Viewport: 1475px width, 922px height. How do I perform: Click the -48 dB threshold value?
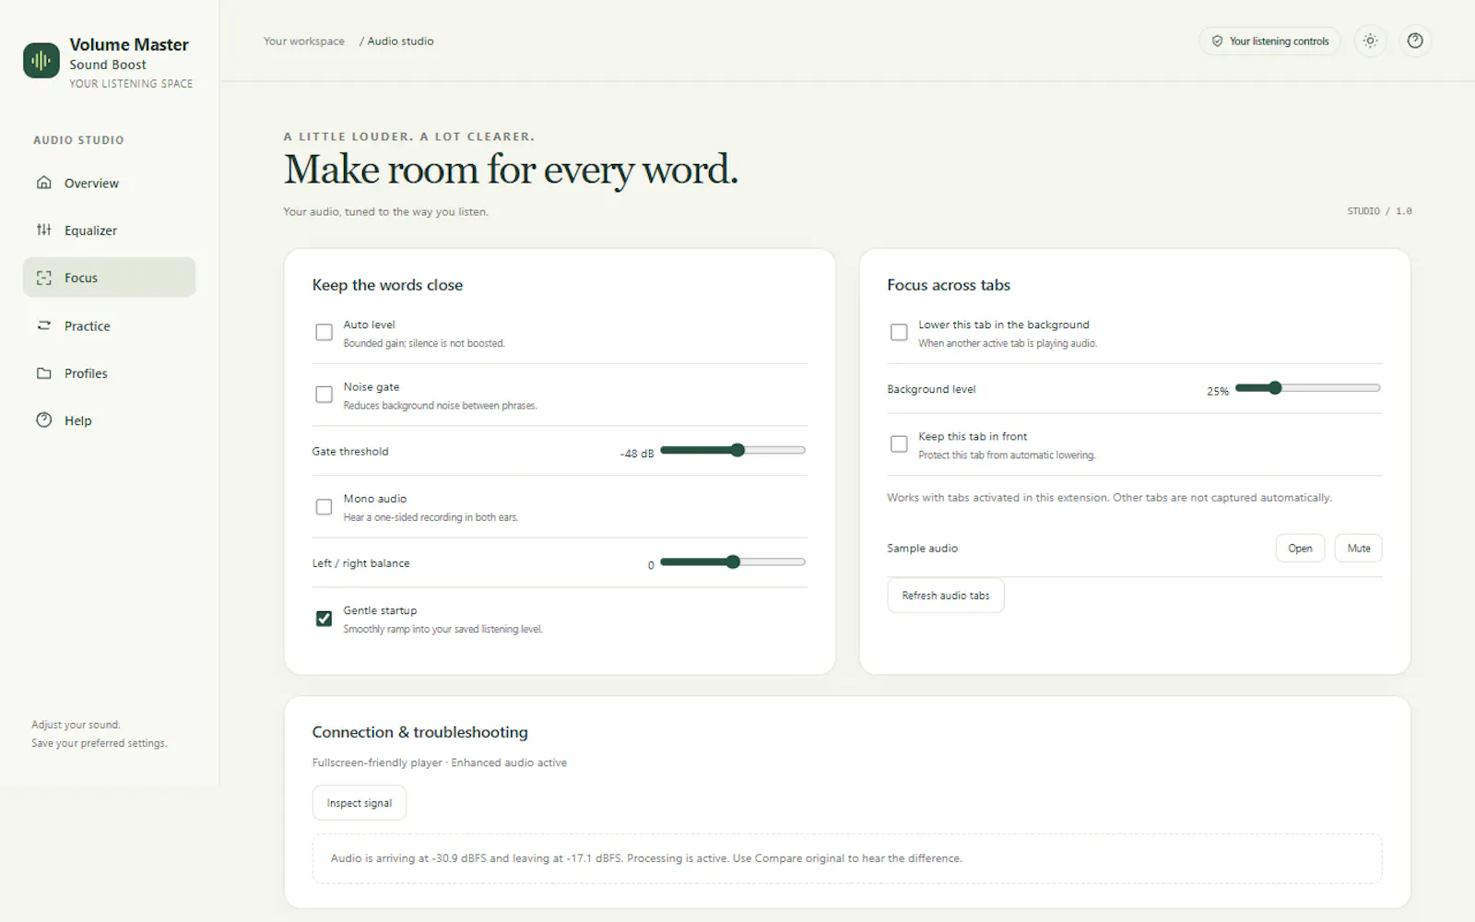click(637, 454)
